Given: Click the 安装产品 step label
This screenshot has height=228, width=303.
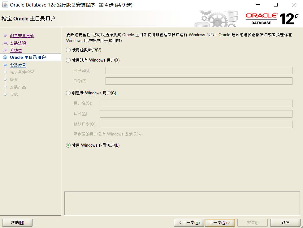Looking at the screenshot, I should click(x=18, y=87).
